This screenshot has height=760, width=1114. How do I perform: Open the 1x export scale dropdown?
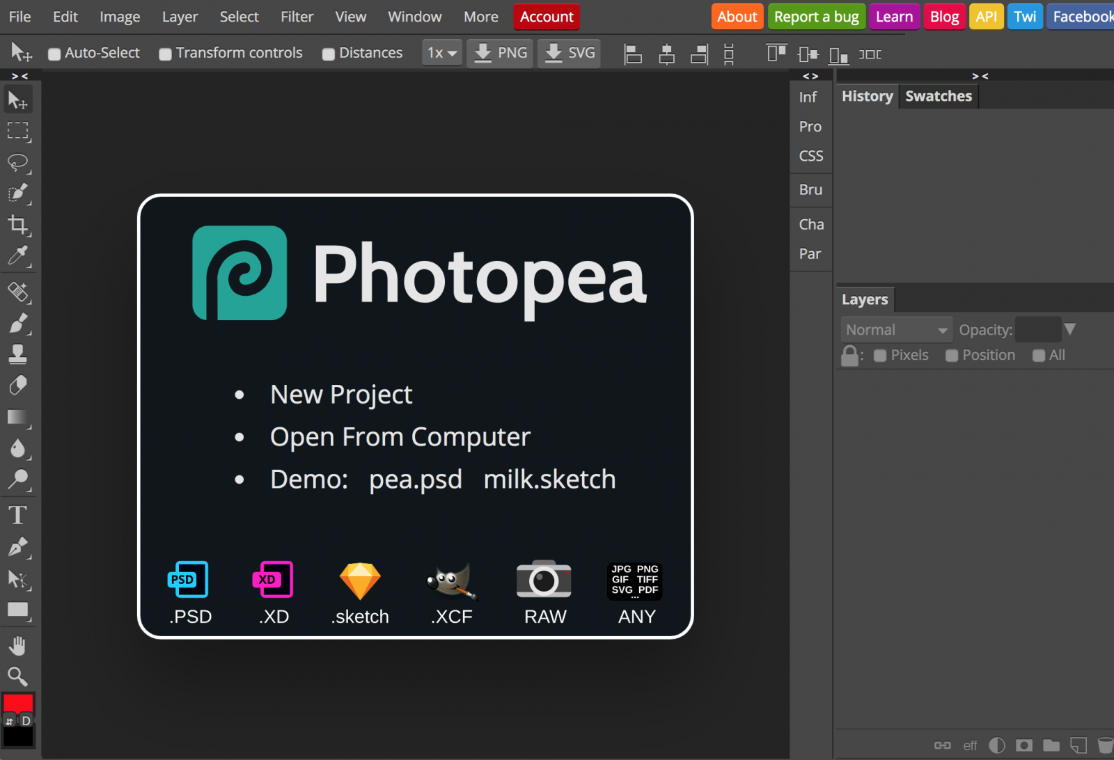tap(442, 53)
